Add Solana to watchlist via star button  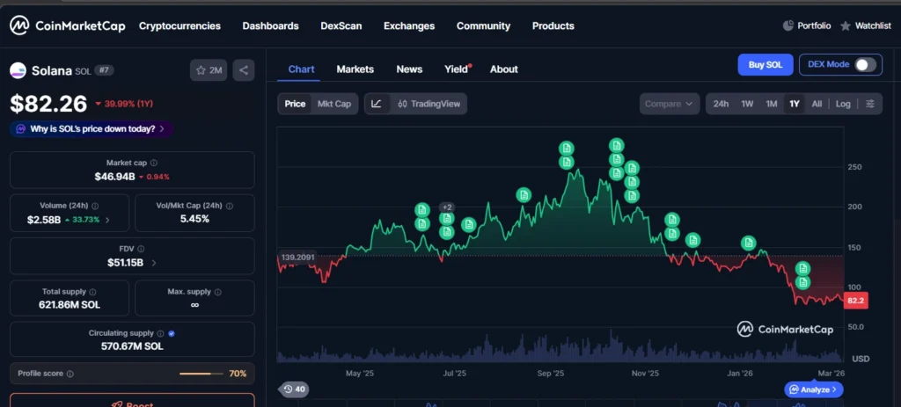[x=210, y=70]
